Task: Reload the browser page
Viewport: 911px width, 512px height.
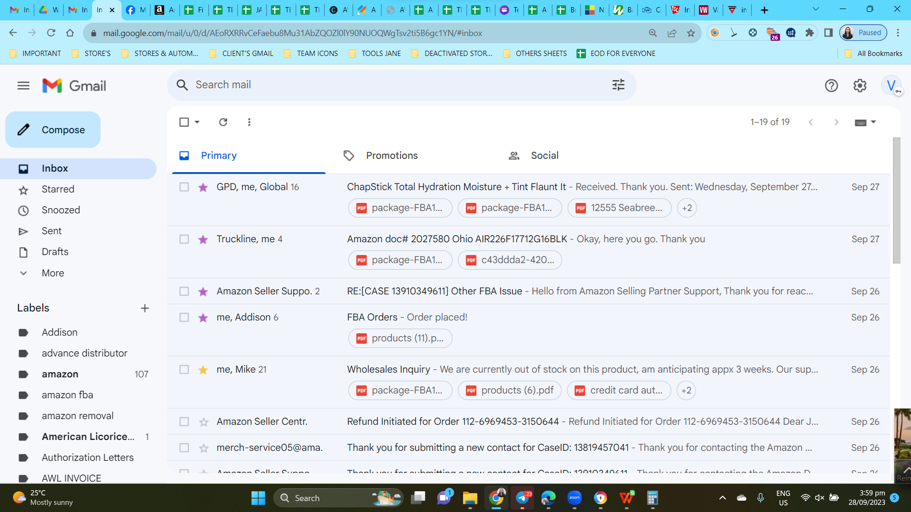Action: pos(51,33)
